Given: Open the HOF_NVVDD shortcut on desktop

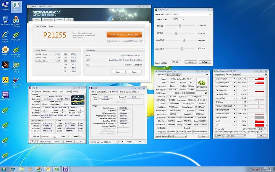Looking at the screenshot, I should click(16, 22).
